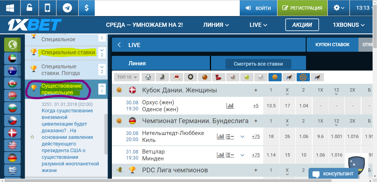Select the tennis ball filter icon

[247, 77]
